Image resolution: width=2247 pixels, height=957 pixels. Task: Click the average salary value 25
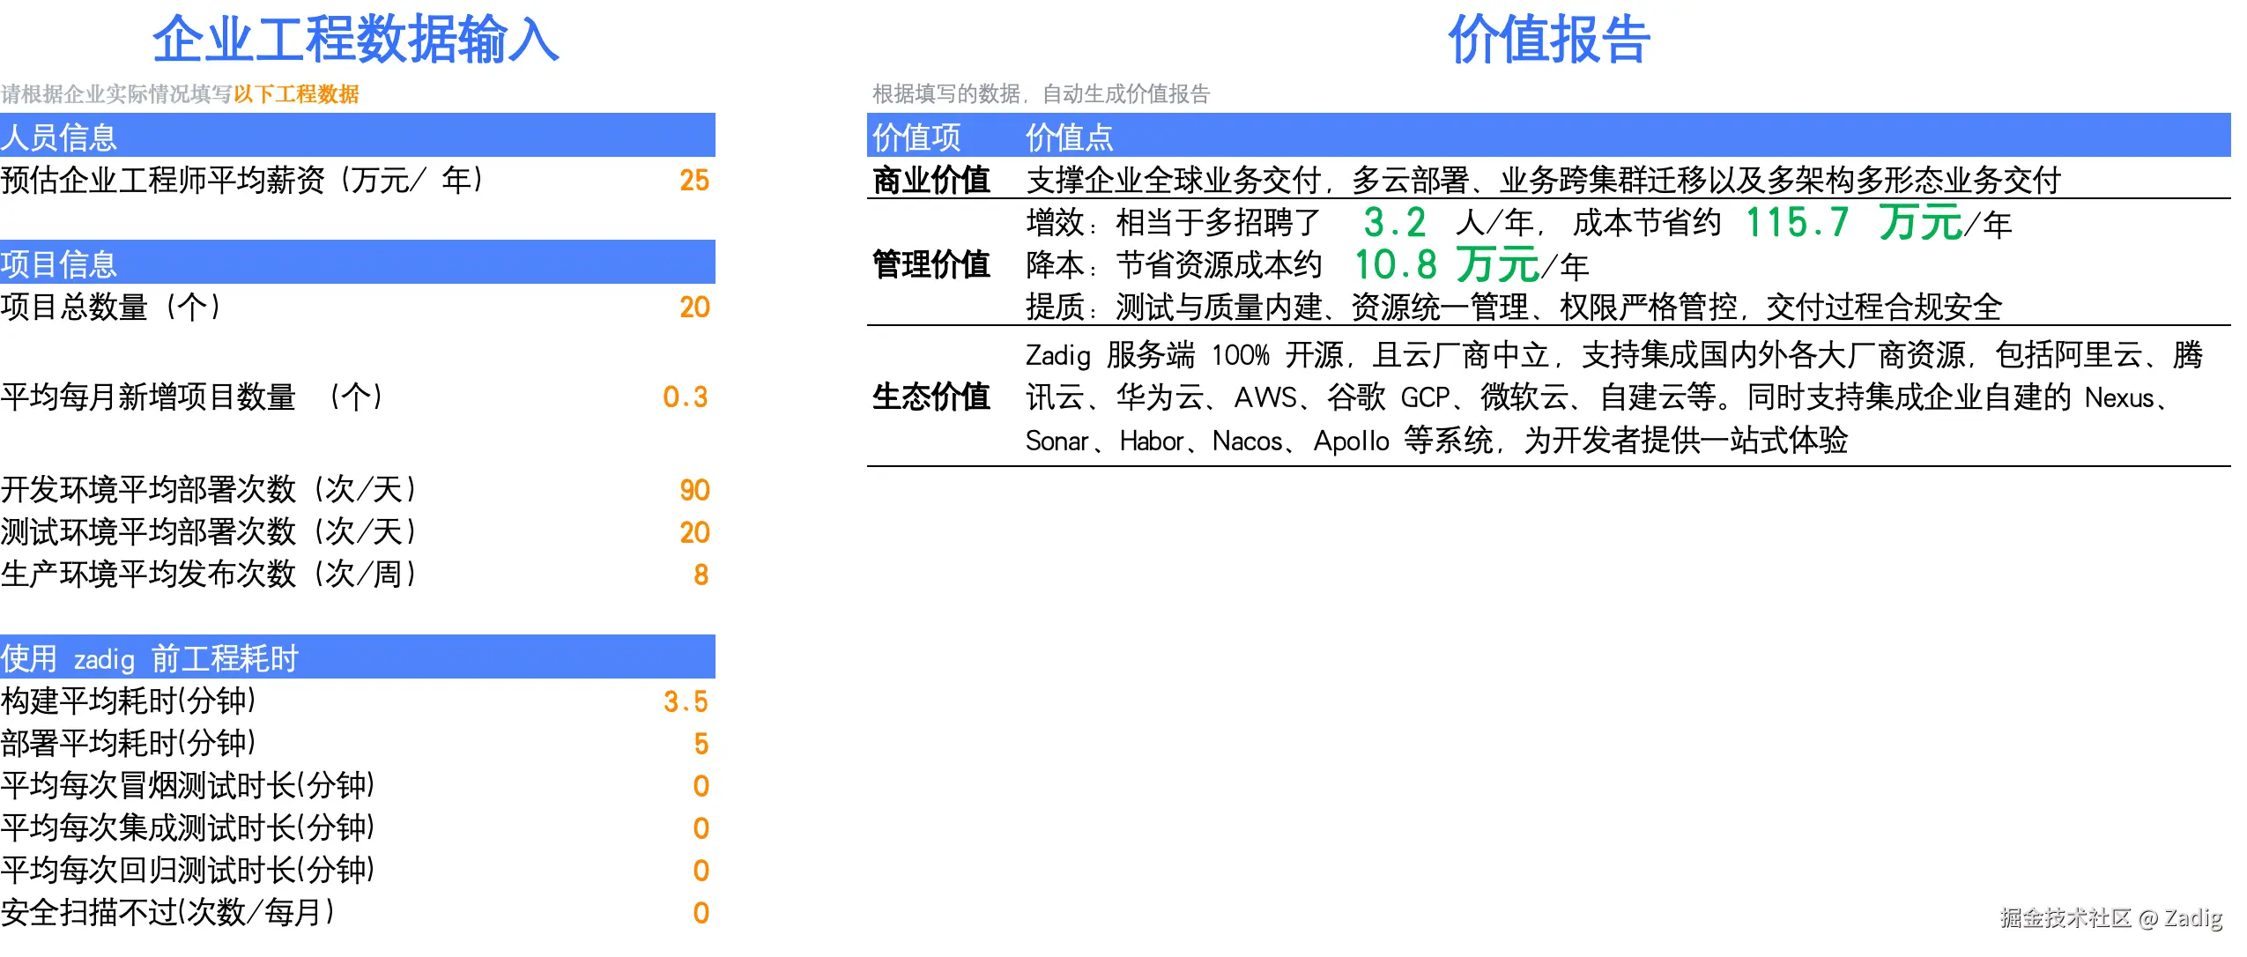pos(693,181)
